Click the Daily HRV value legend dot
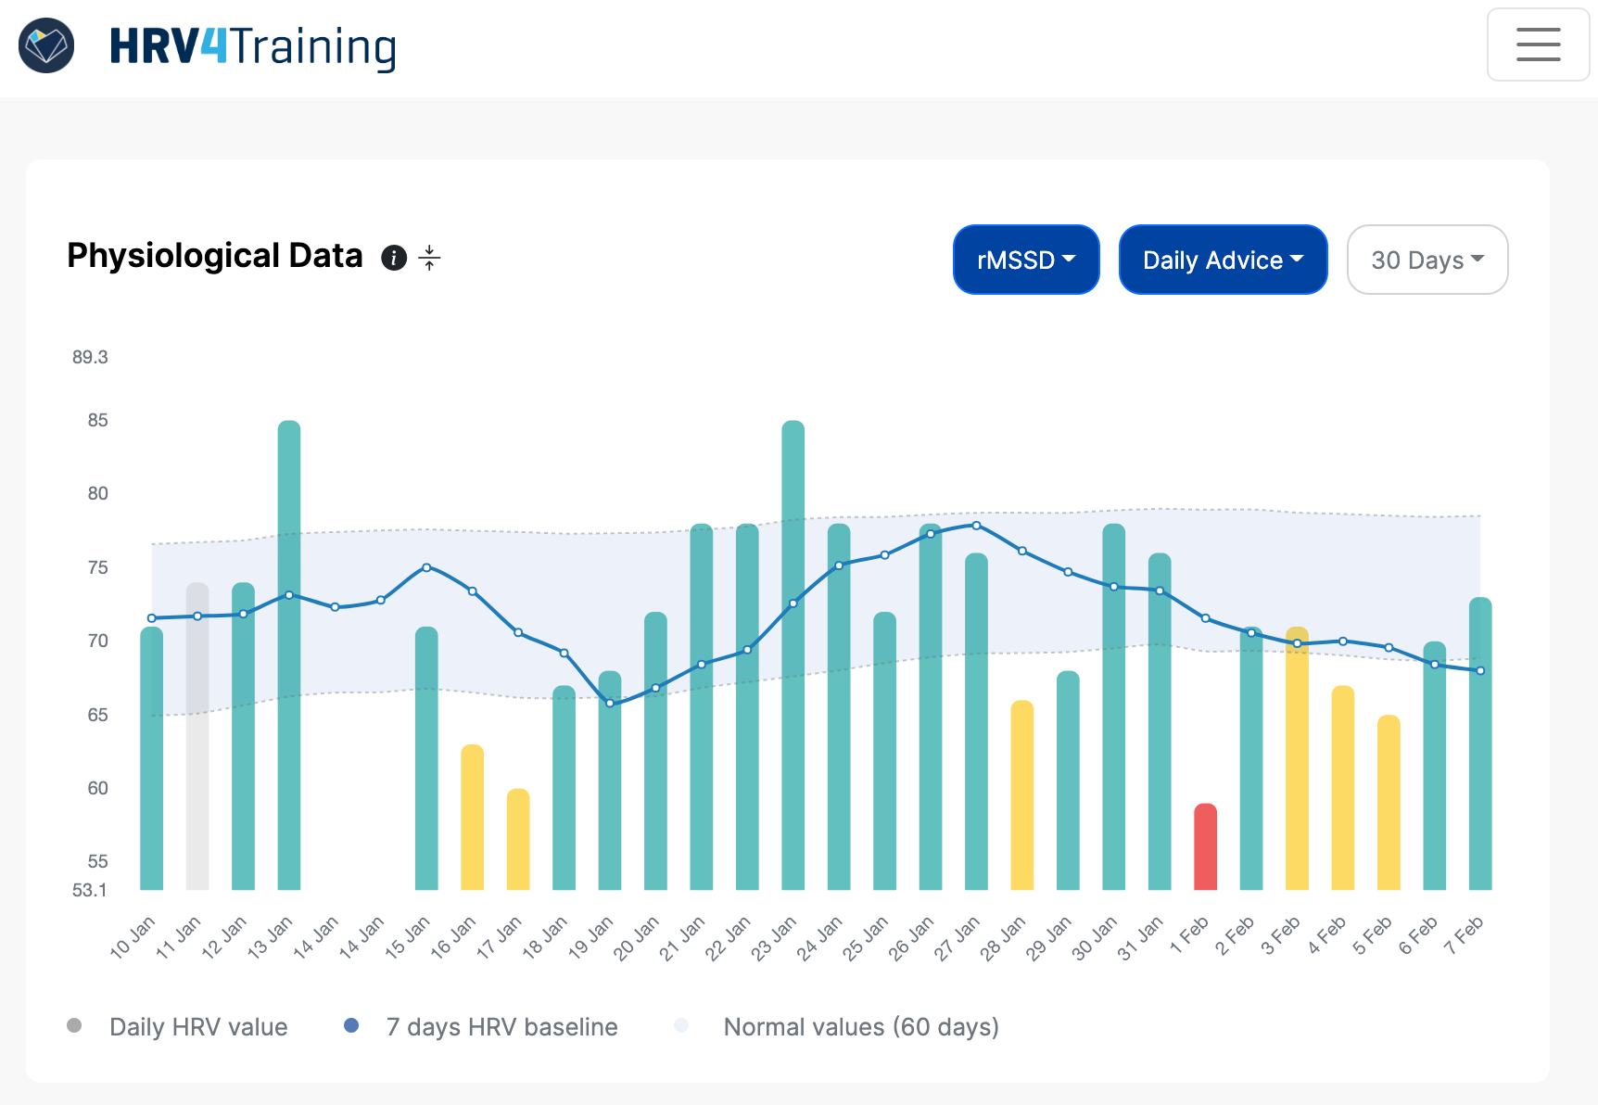 click(74, 1026)
